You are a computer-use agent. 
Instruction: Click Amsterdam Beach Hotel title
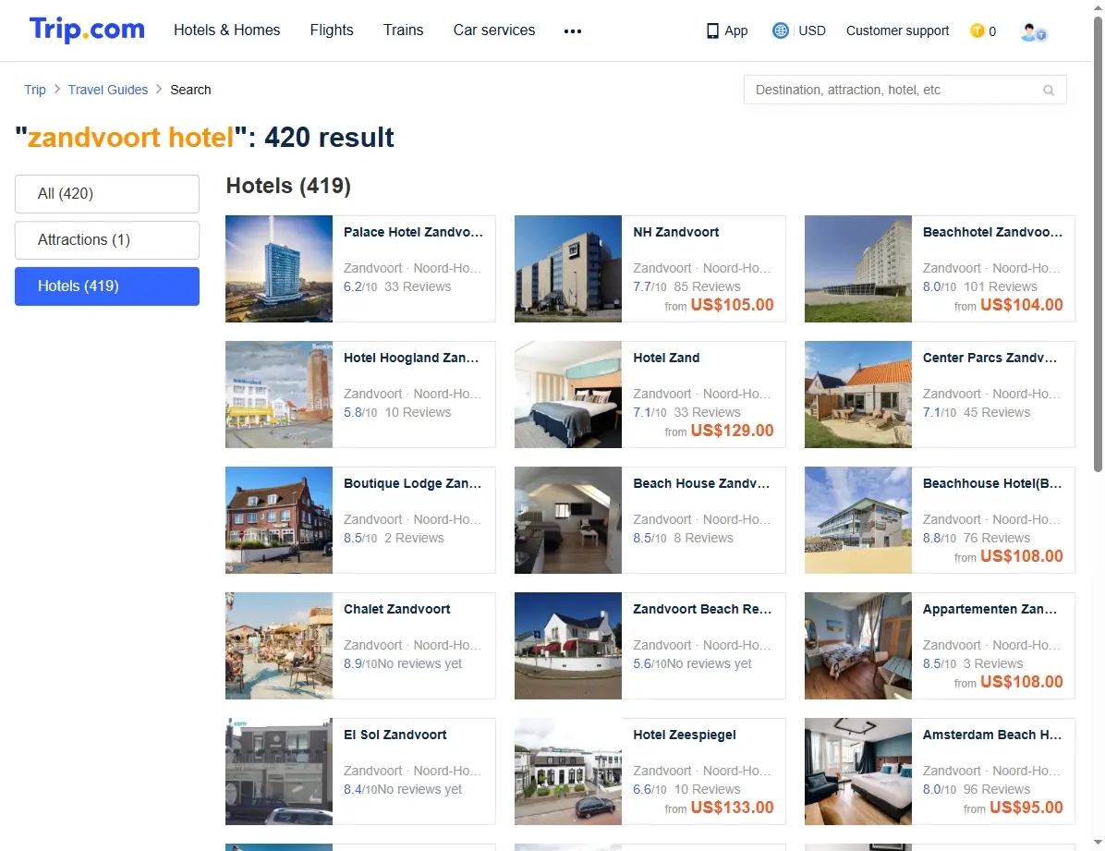tap(991, 734)
